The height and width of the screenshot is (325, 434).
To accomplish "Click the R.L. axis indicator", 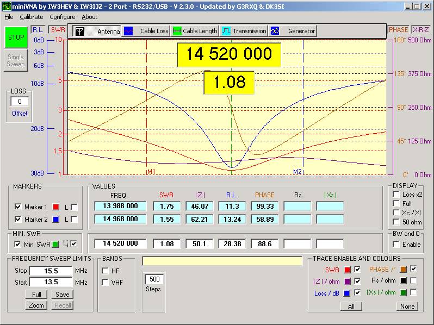I will coord(38,30).
